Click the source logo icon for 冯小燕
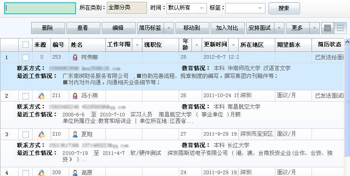The image size is (350, 176). tap(42, 96)
